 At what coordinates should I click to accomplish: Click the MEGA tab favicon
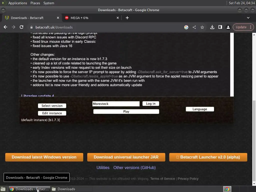[66, 18]
